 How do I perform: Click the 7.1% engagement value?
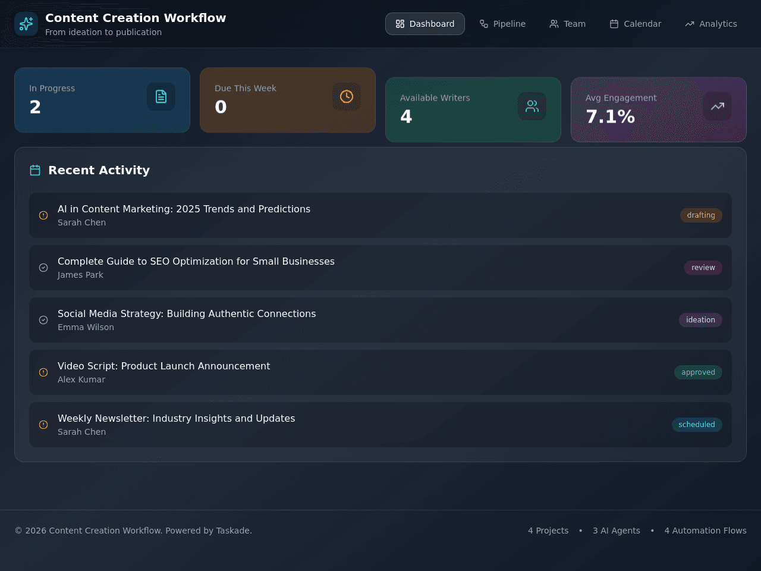[x=611, y=117]
